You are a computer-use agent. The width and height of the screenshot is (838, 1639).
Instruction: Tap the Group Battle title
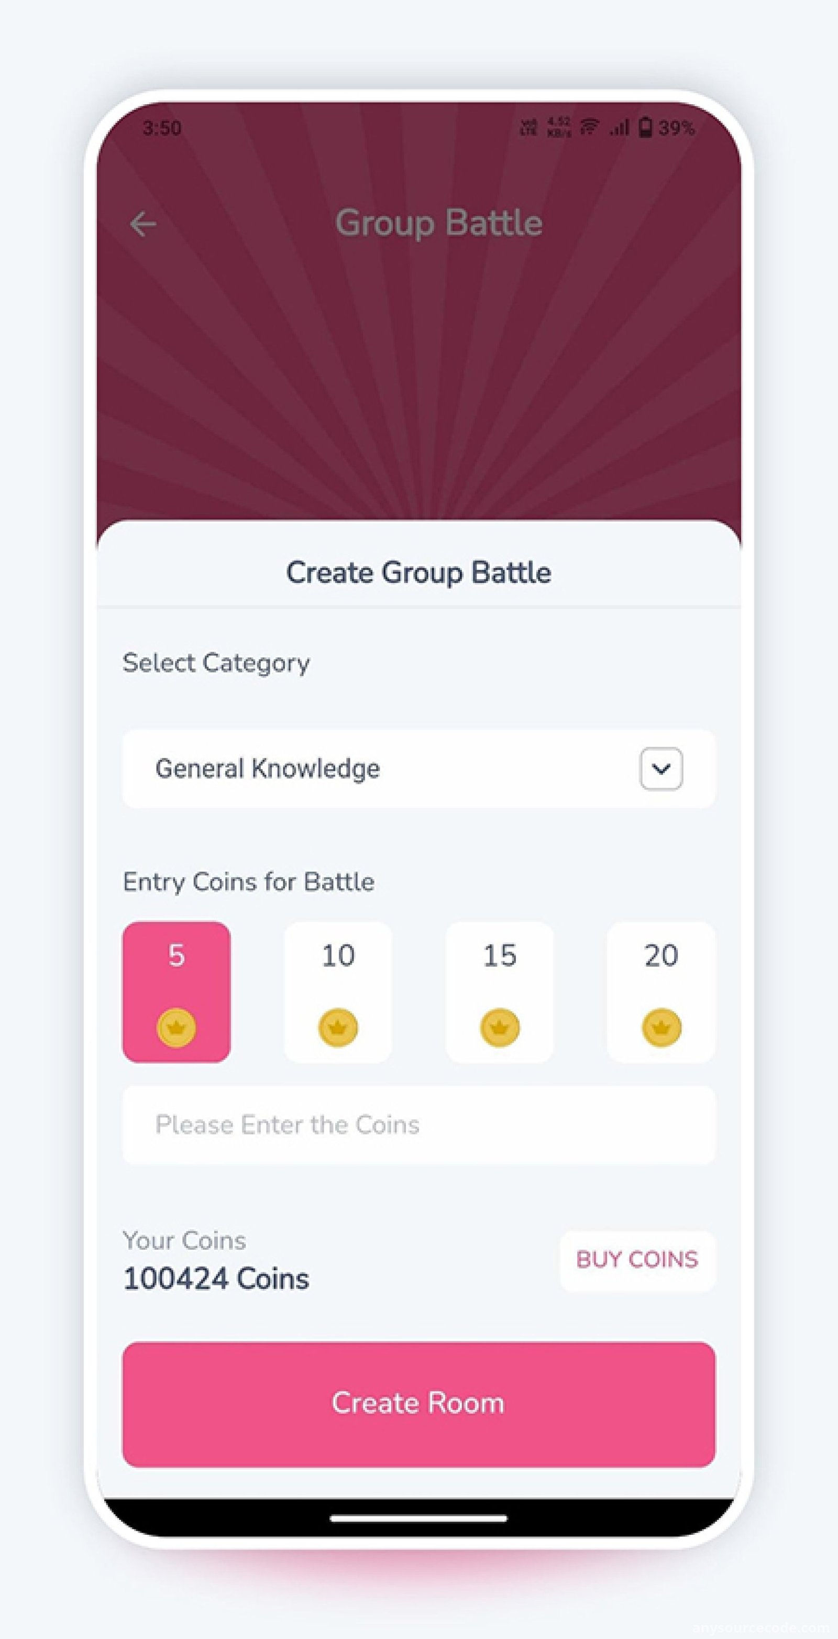point(438,224)
